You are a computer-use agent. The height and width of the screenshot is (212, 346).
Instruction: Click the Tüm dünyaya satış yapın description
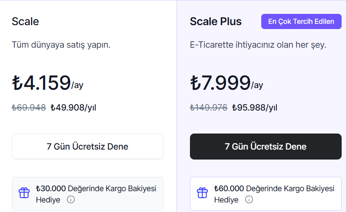click(61, 45)
